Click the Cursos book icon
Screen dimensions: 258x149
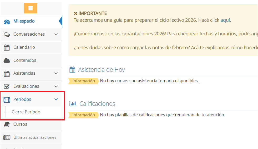7,124
